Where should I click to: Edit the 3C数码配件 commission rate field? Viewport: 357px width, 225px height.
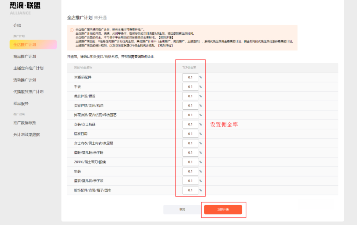(190, 77)
